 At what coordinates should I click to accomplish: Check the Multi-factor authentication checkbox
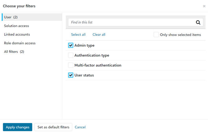71,65
